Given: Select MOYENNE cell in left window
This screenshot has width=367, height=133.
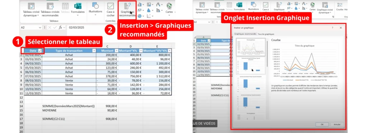Looking at the screenshot, I should tap(69, 110).
